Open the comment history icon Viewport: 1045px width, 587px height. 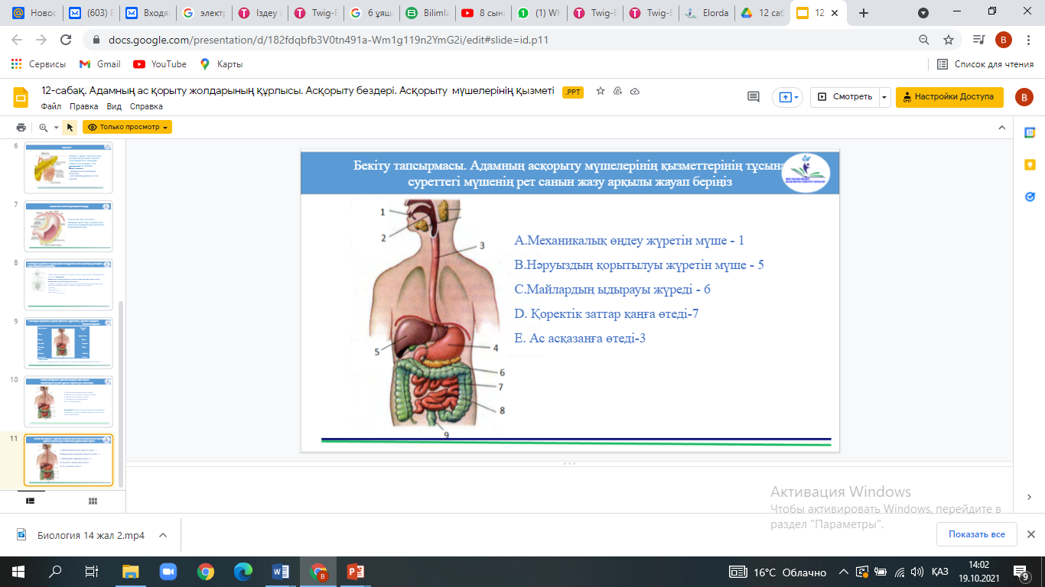pos(754,97)
